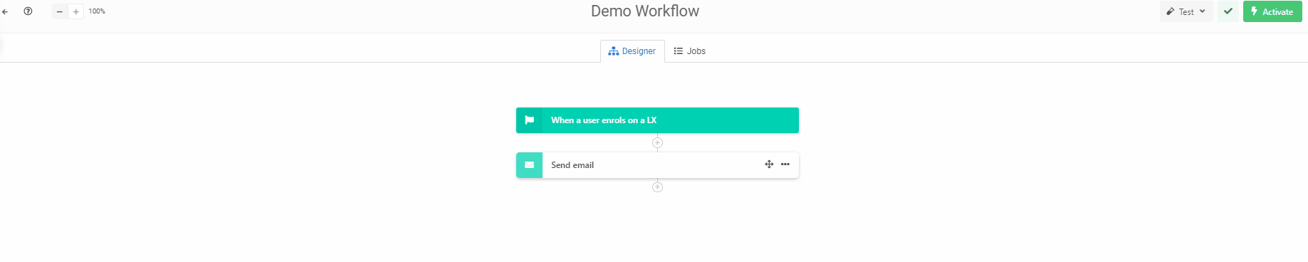1308x262 pixels.
Task: Open the 'When a user enrols on a LX' trigger
Action: tap(657, 120)
